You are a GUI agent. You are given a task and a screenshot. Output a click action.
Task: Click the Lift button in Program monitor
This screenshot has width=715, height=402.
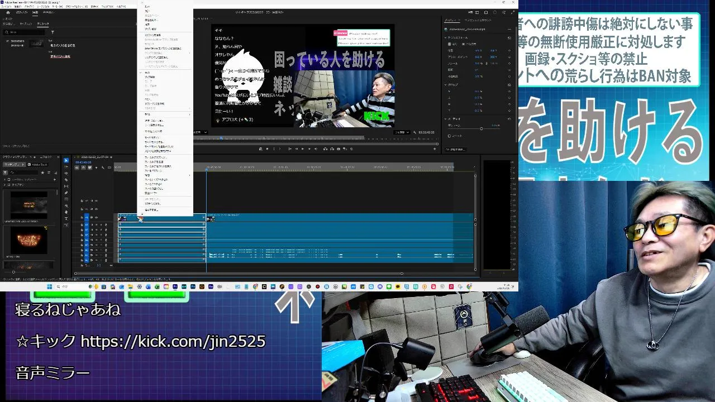325,149
